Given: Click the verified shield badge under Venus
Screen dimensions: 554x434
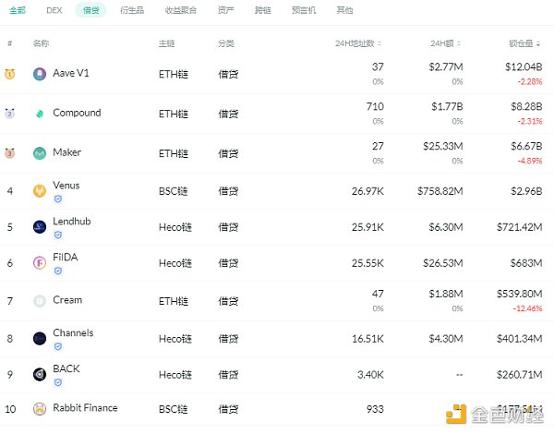Looking at the screenshot, I should (57, 199).
